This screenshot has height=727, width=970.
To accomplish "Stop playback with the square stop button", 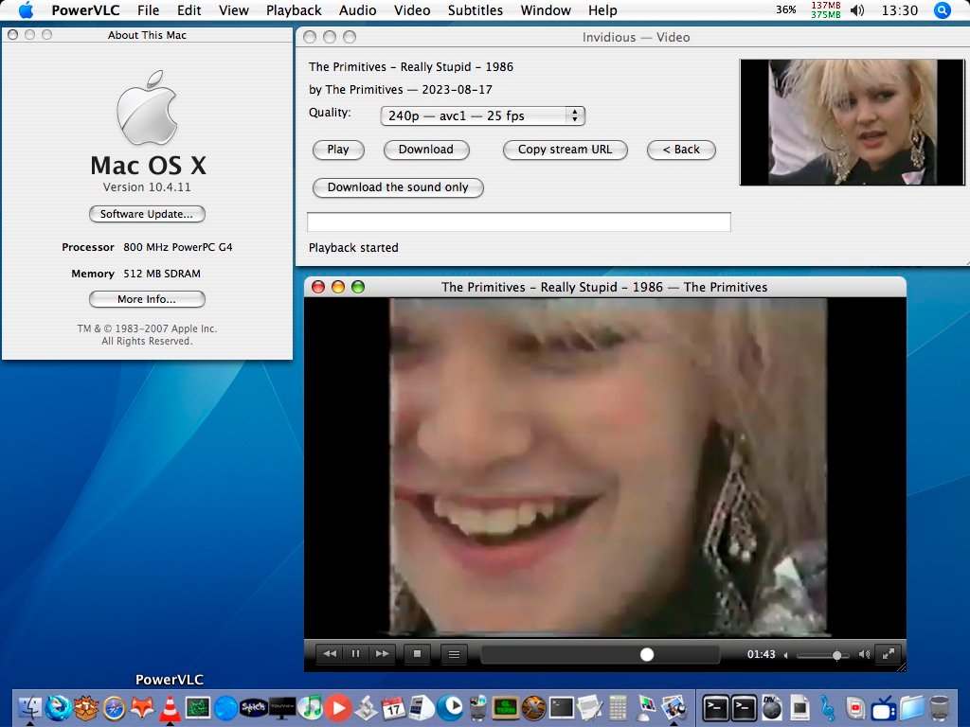I will click(x=417, y=654).
